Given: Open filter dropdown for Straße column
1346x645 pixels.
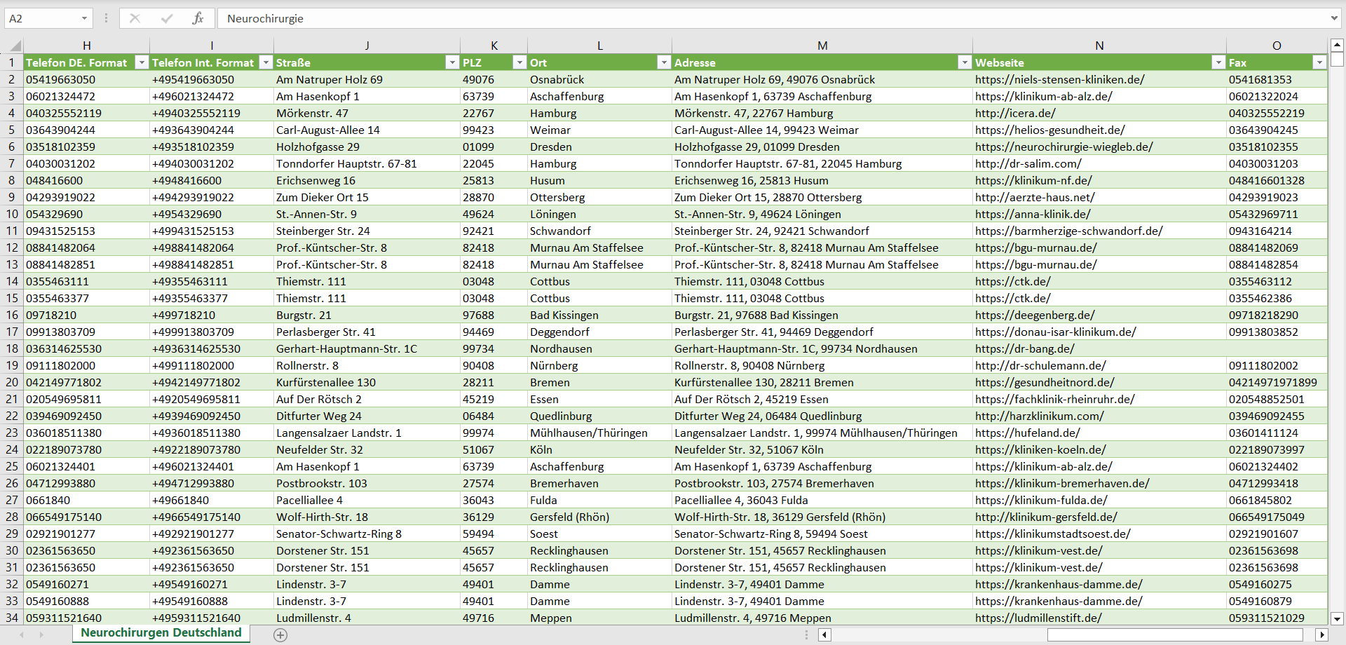Looking at the screenshot, I should coord(452,62).
